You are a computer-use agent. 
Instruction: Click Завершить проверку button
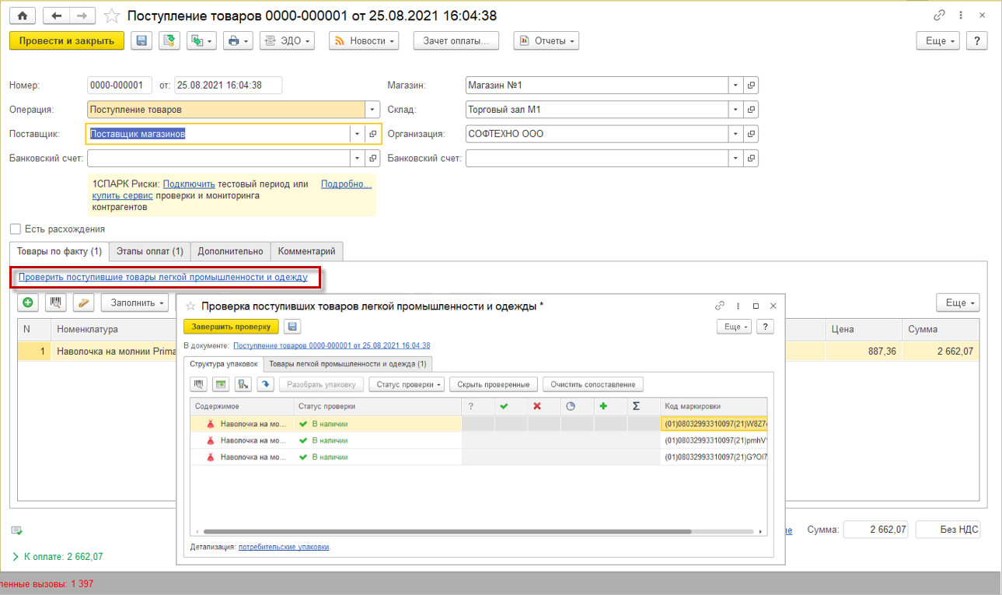pyautogui.click(x=231, y=327)
